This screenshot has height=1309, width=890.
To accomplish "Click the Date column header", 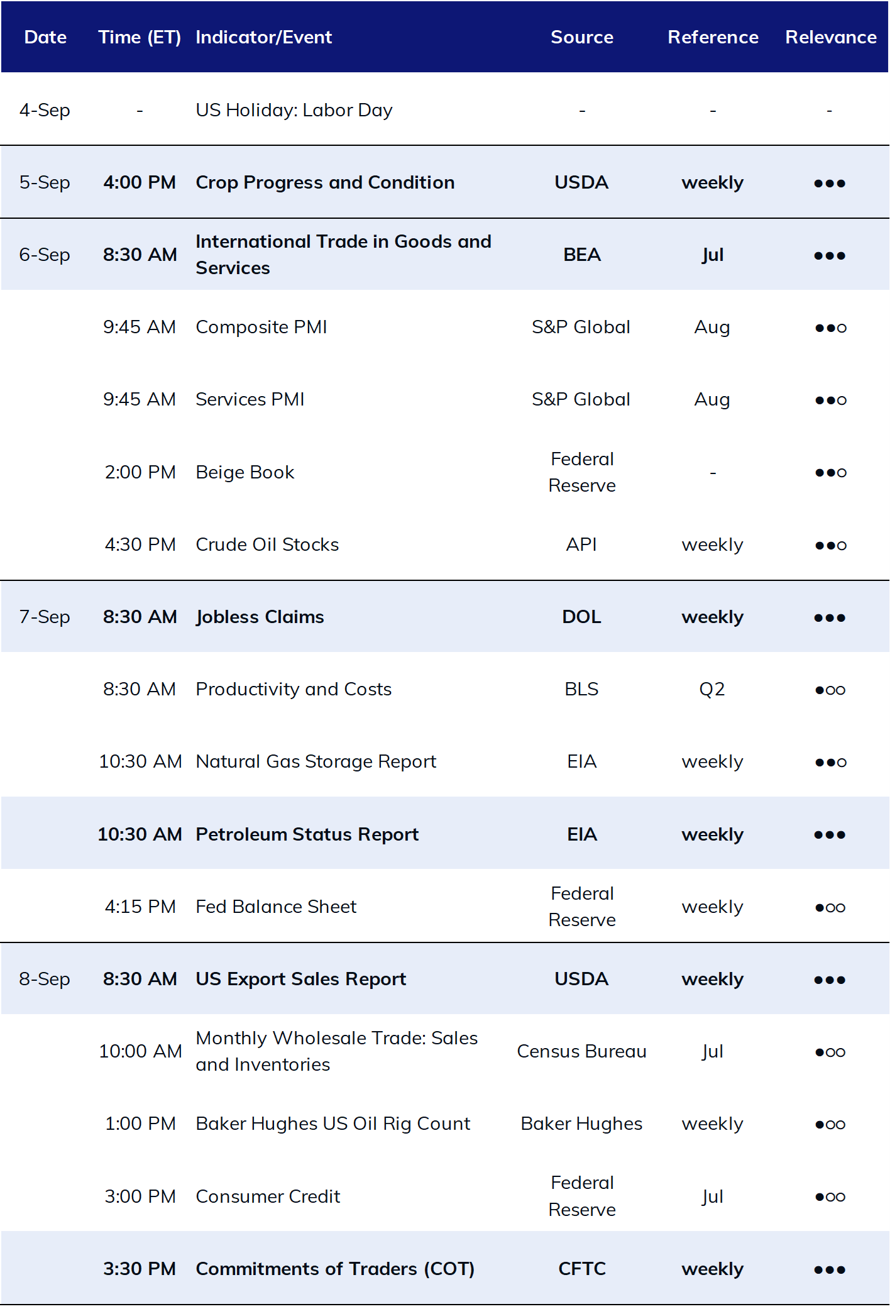I will click(45, 37).
